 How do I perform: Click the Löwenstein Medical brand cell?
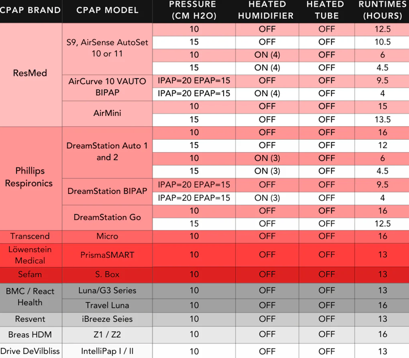[x=30, y=255]
